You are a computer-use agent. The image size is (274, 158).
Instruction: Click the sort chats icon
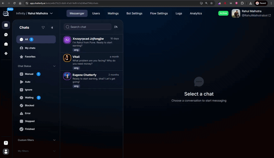click(116, 27)
